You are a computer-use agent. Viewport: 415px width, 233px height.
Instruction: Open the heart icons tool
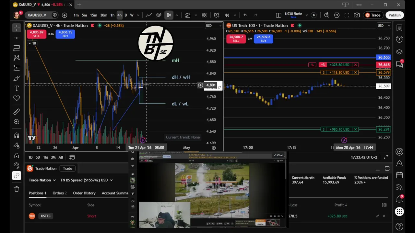17,98
